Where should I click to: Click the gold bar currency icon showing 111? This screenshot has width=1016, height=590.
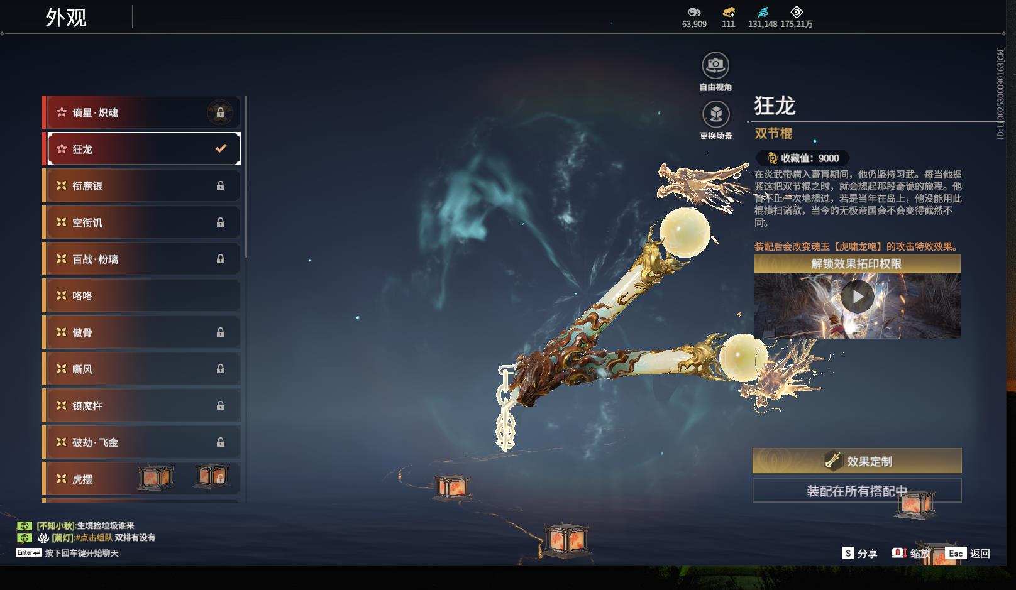729,12
